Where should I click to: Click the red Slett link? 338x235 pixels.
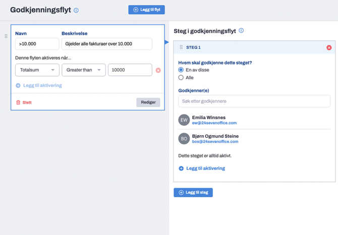24,102
